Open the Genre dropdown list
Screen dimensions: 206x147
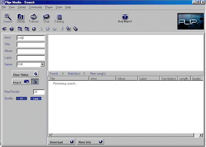tap(42, 64)
